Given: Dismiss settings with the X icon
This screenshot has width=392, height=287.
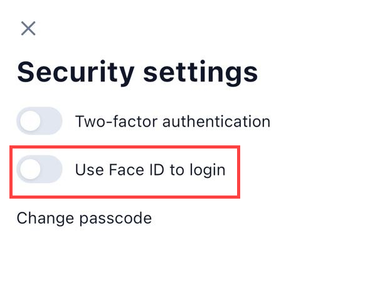Looking at the screenshot, I should tap(28, 28).
